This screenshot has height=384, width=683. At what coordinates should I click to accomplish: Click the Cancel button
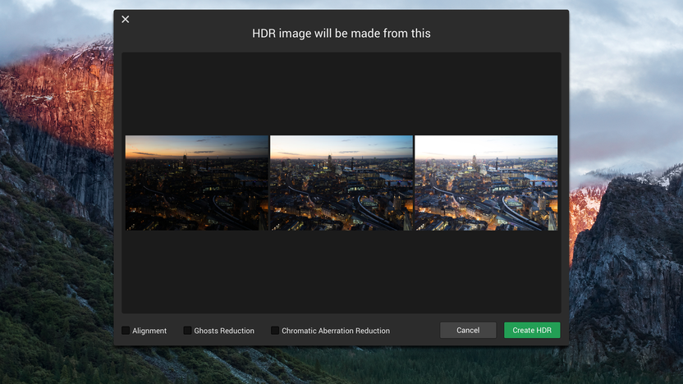pyautogui.click(x=468, y=330)
